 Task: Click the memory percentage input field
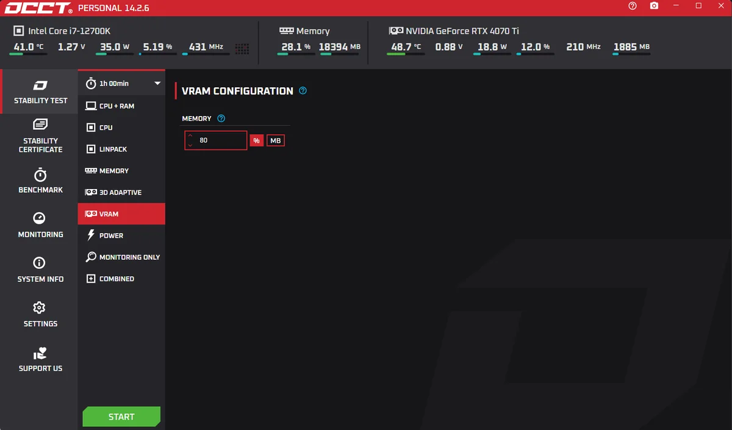221,140
